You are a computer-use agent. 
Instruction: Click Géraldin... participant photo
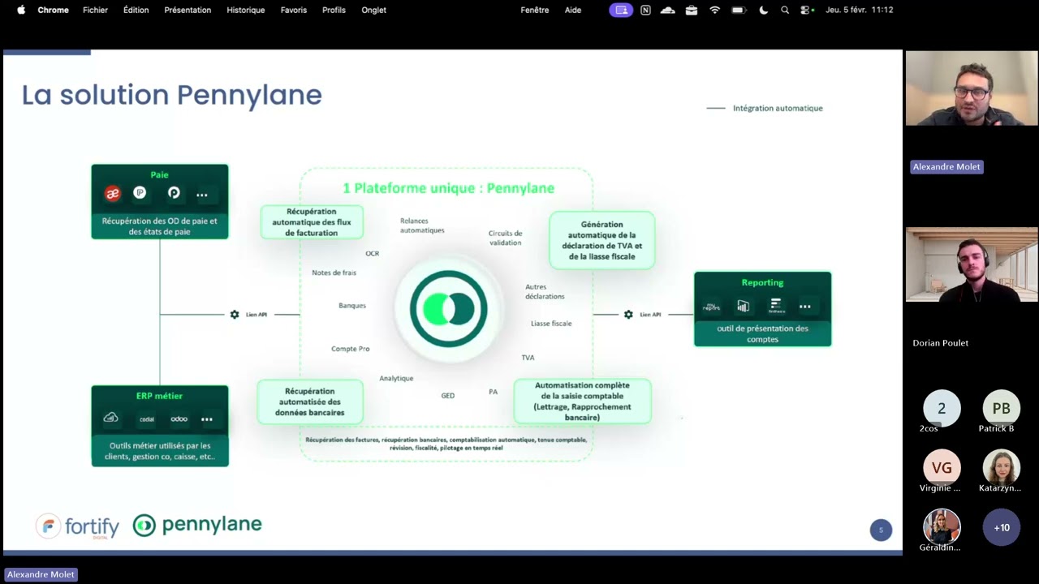tap(942, 527)
